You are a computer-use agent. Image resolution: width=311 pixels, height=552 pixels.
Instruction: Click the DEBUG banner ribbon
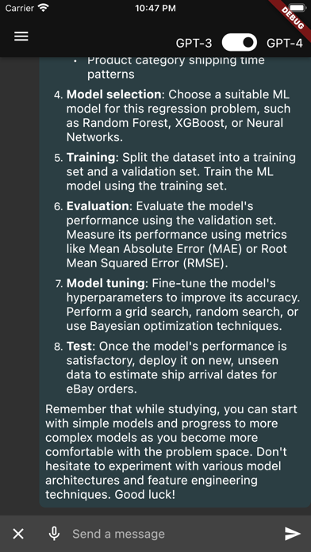291,16
